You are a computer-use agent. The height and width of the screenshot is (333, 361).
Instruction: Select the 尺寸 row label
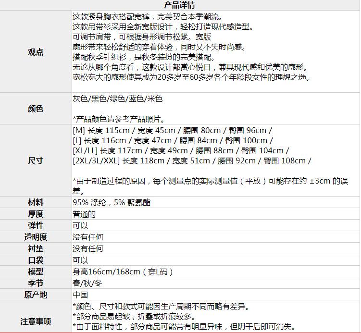(36, 160)
